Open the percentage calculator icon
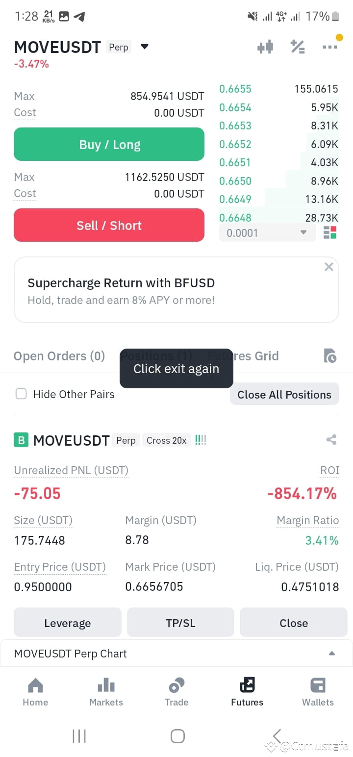 click(298, 47)
